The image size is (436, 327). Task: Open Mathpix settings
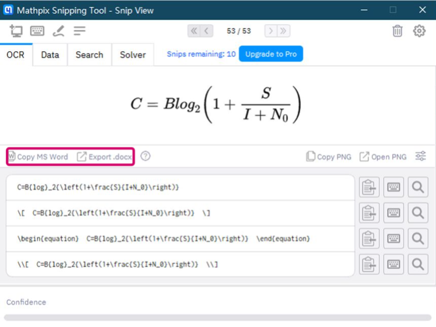419,31
